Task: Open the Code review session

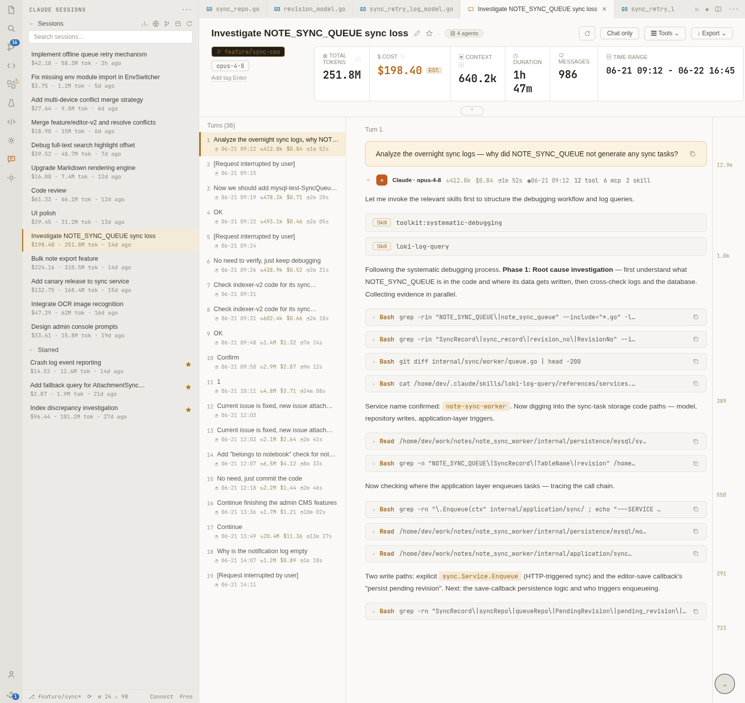Action: (110, 195)
